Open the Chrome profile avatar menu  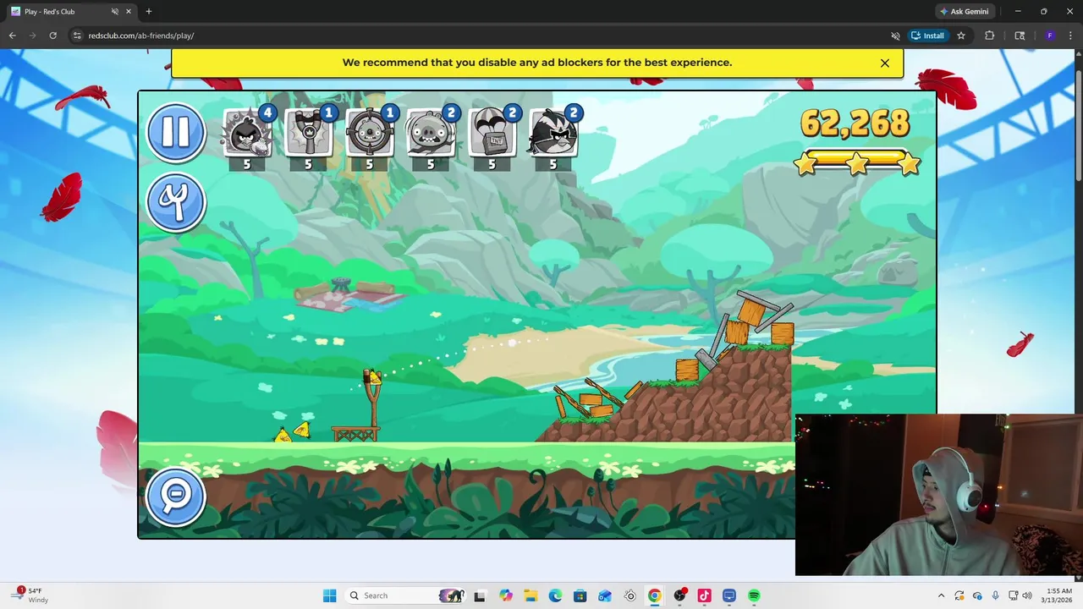(x=1050, y=36)
